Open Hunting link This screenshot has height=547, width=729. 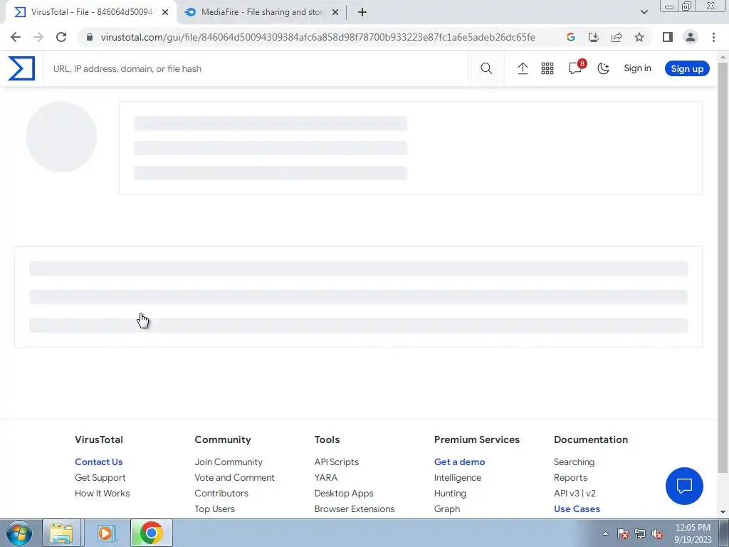pyautogui.click(x=450, y=493)
